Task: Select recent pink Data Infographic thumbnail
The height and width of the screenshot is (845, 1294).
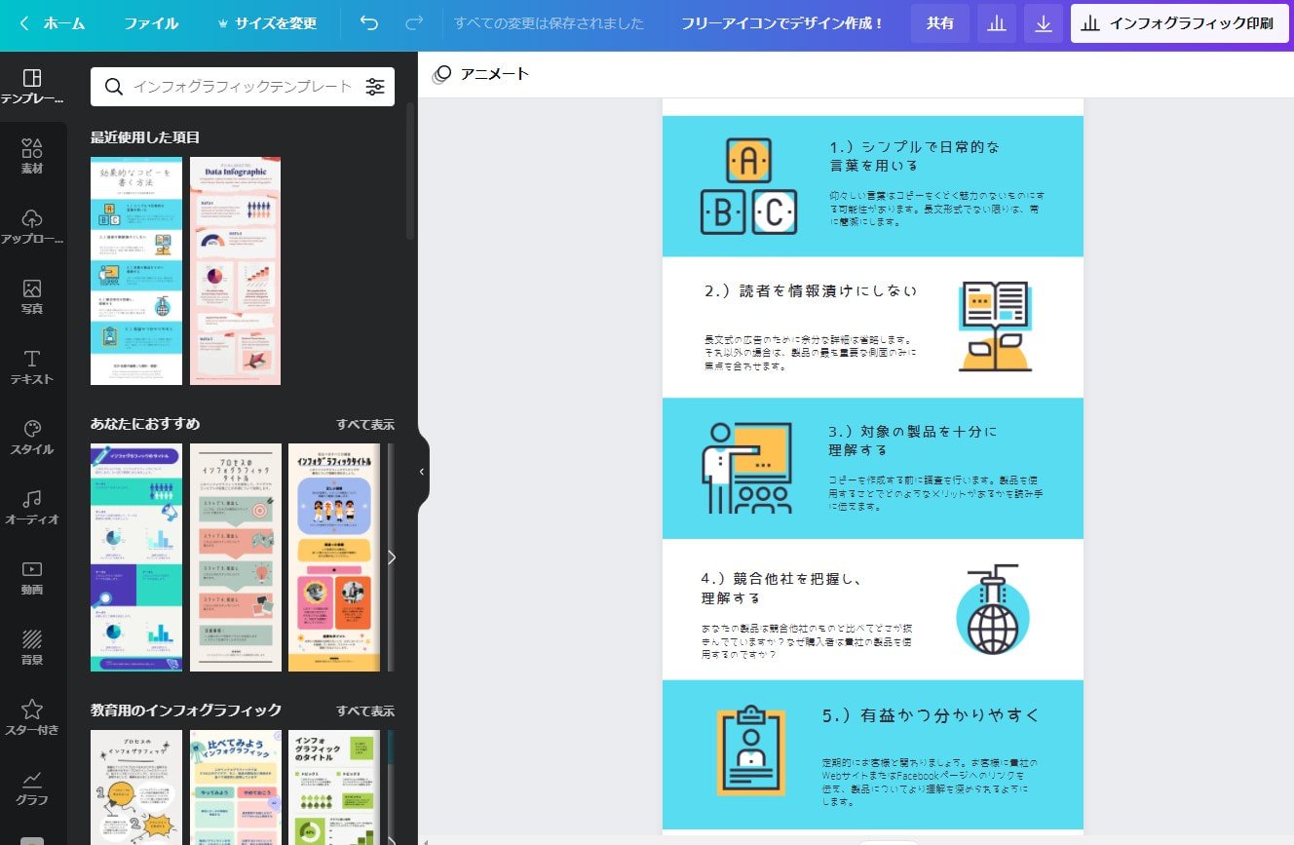Action: click(235, 271)
